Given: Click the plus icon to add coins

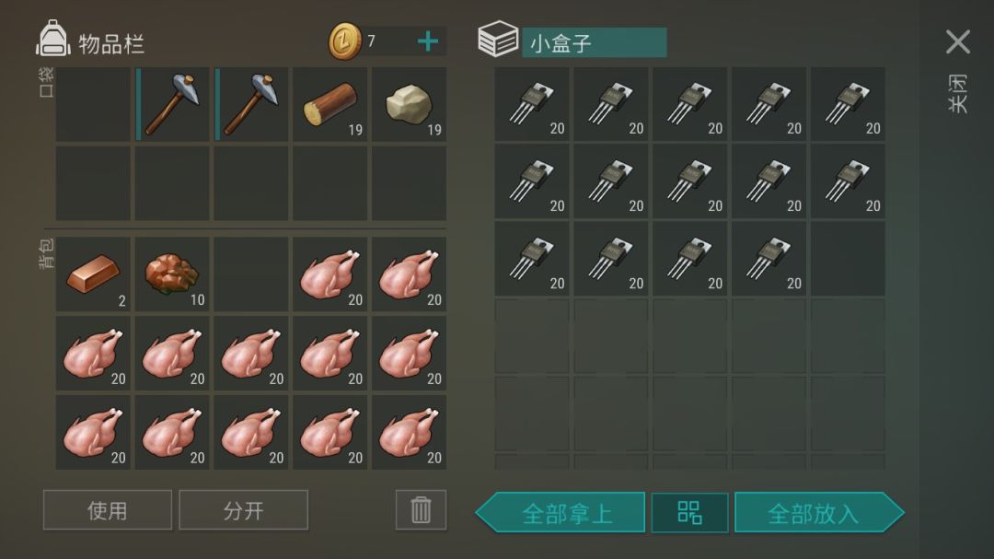Looking at the screenshot, I should [x=428, y=41].
